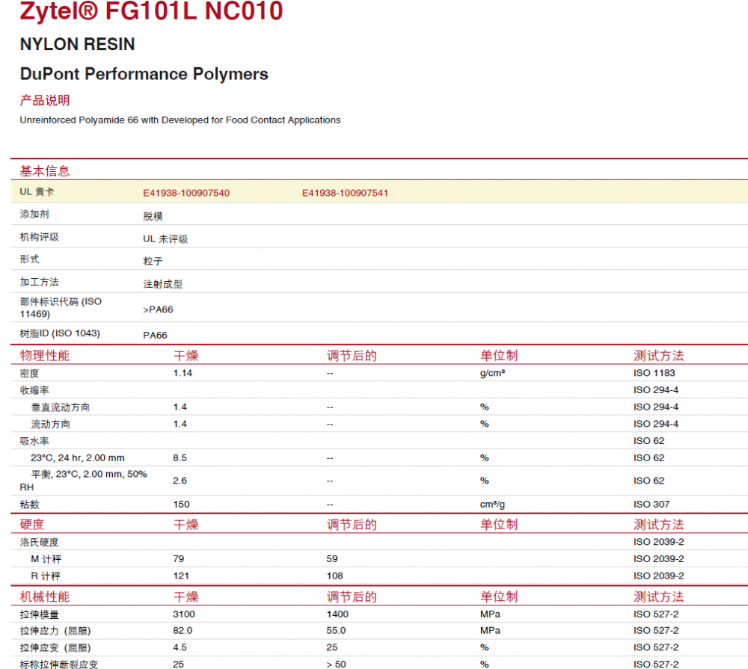The width and height of the screenshot is (748, 669).
Task: Open UL yellow card link E41938-100907541
Action: (345, 193)
